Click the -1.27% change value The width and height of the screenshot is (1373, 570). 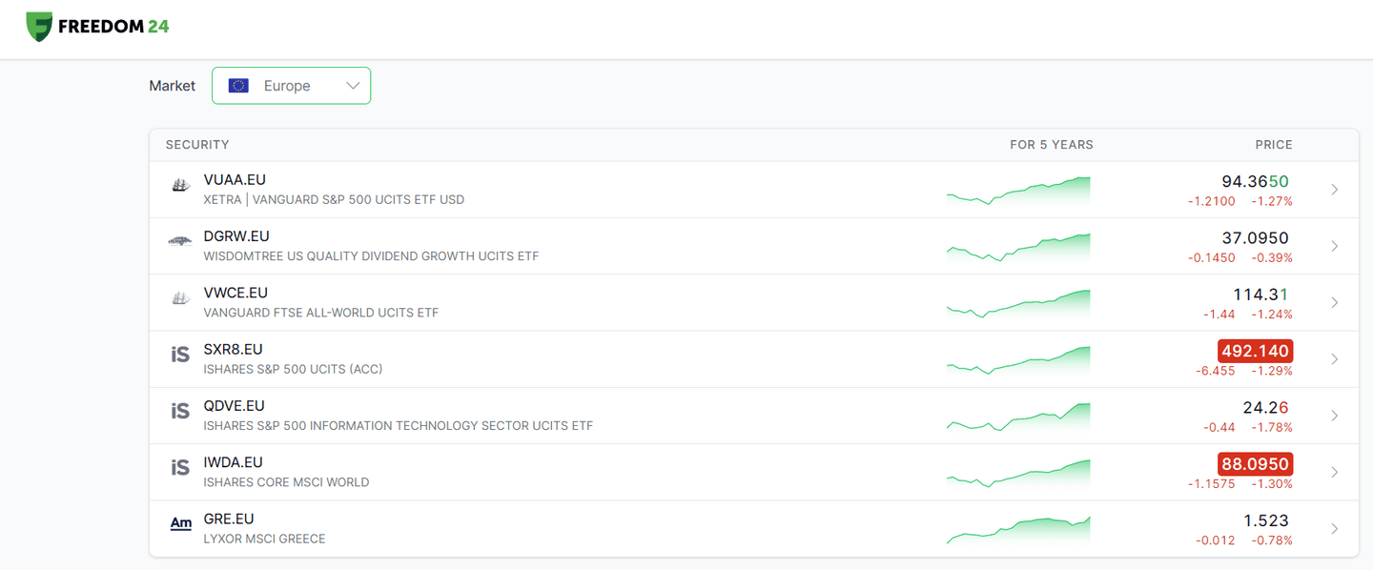tap(1272, 201)
